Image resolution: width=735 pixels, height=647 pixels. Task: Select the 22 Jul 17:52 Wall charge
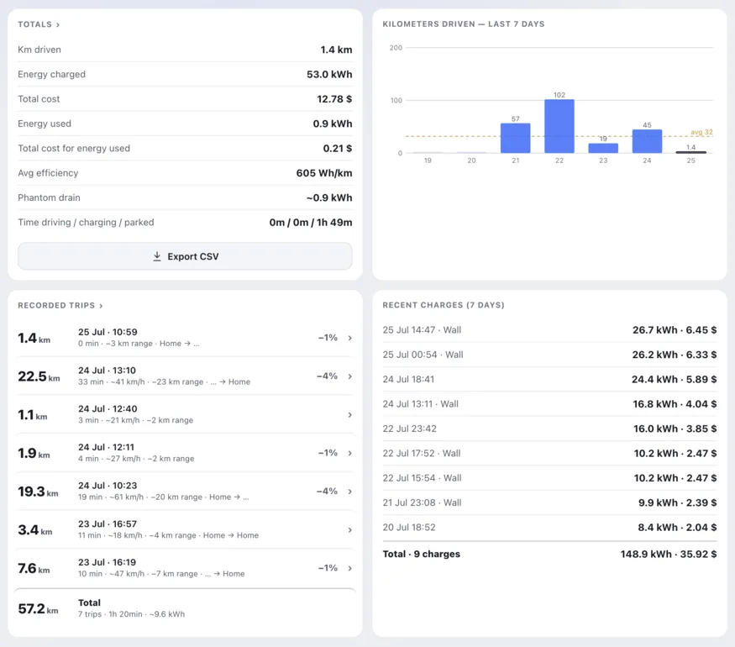click(x=549, y=454)
